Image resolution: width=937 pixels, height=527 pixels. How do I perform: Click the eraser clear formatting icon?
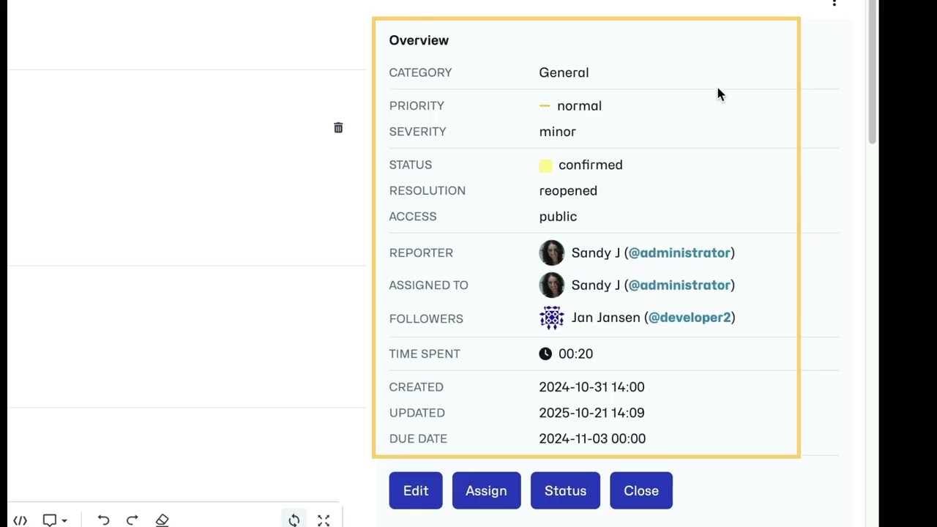click(x=163, y=520)
